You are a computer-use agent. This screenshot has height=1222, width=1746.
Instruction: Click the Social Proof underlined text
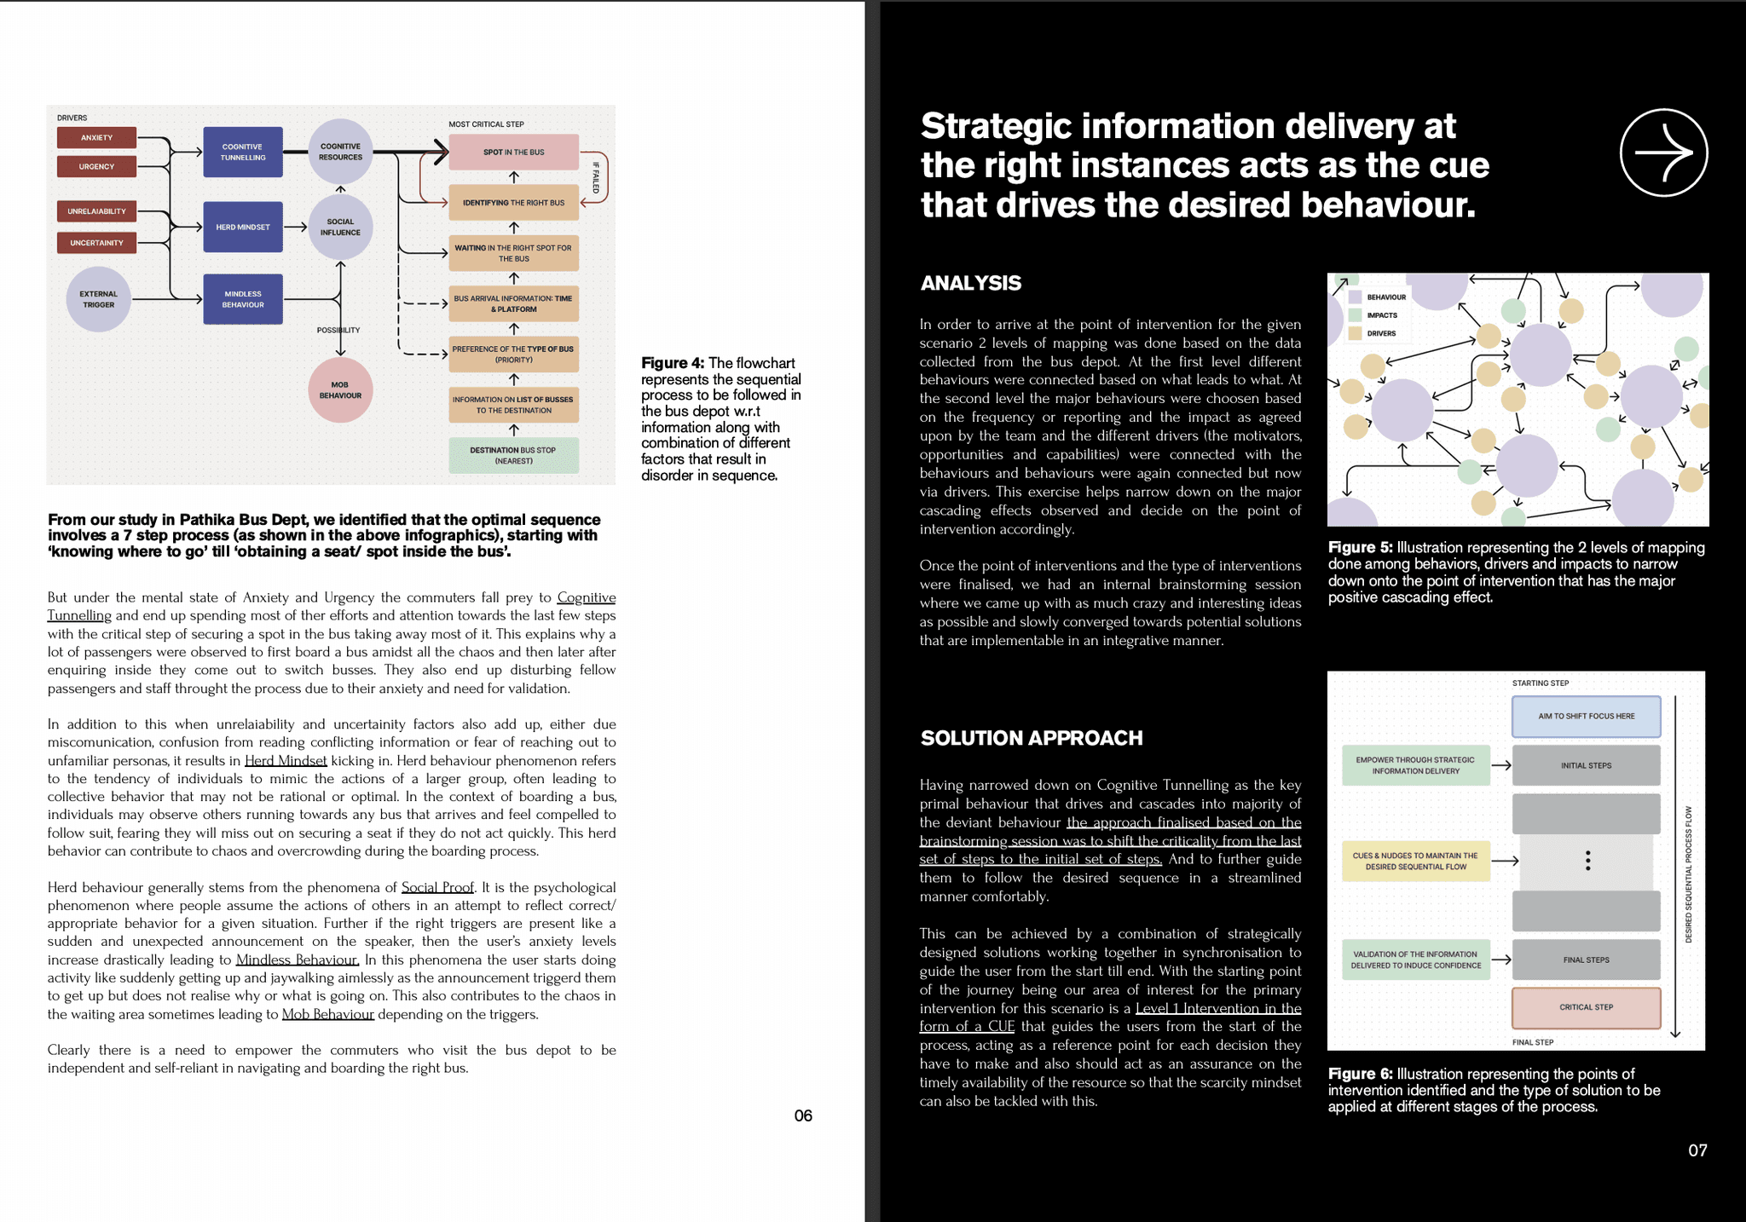point(437,887)
